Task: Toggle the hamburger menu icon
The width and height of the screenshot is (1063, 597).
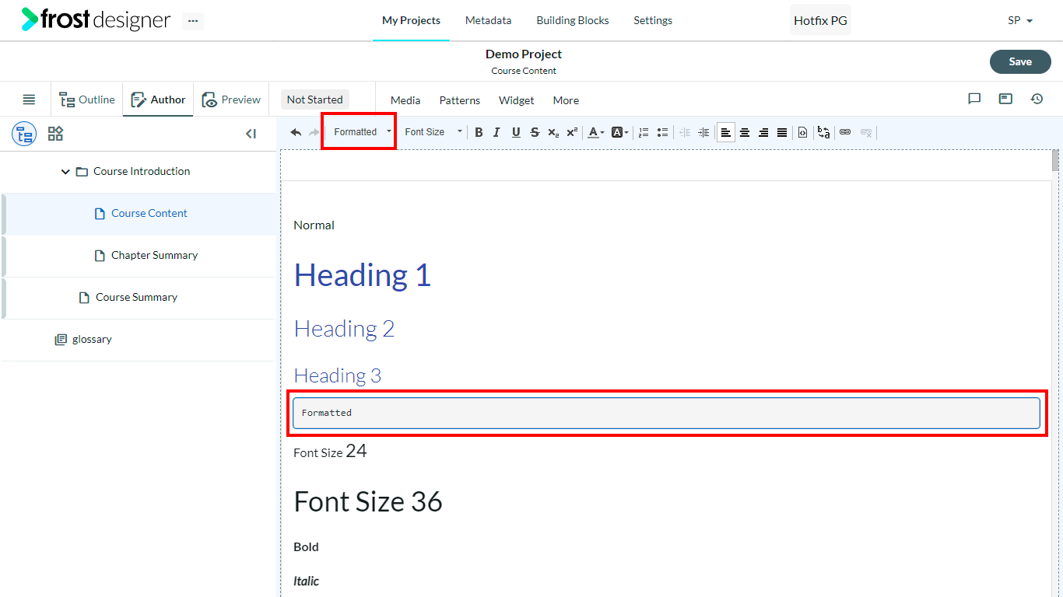Action: [29, 99]
